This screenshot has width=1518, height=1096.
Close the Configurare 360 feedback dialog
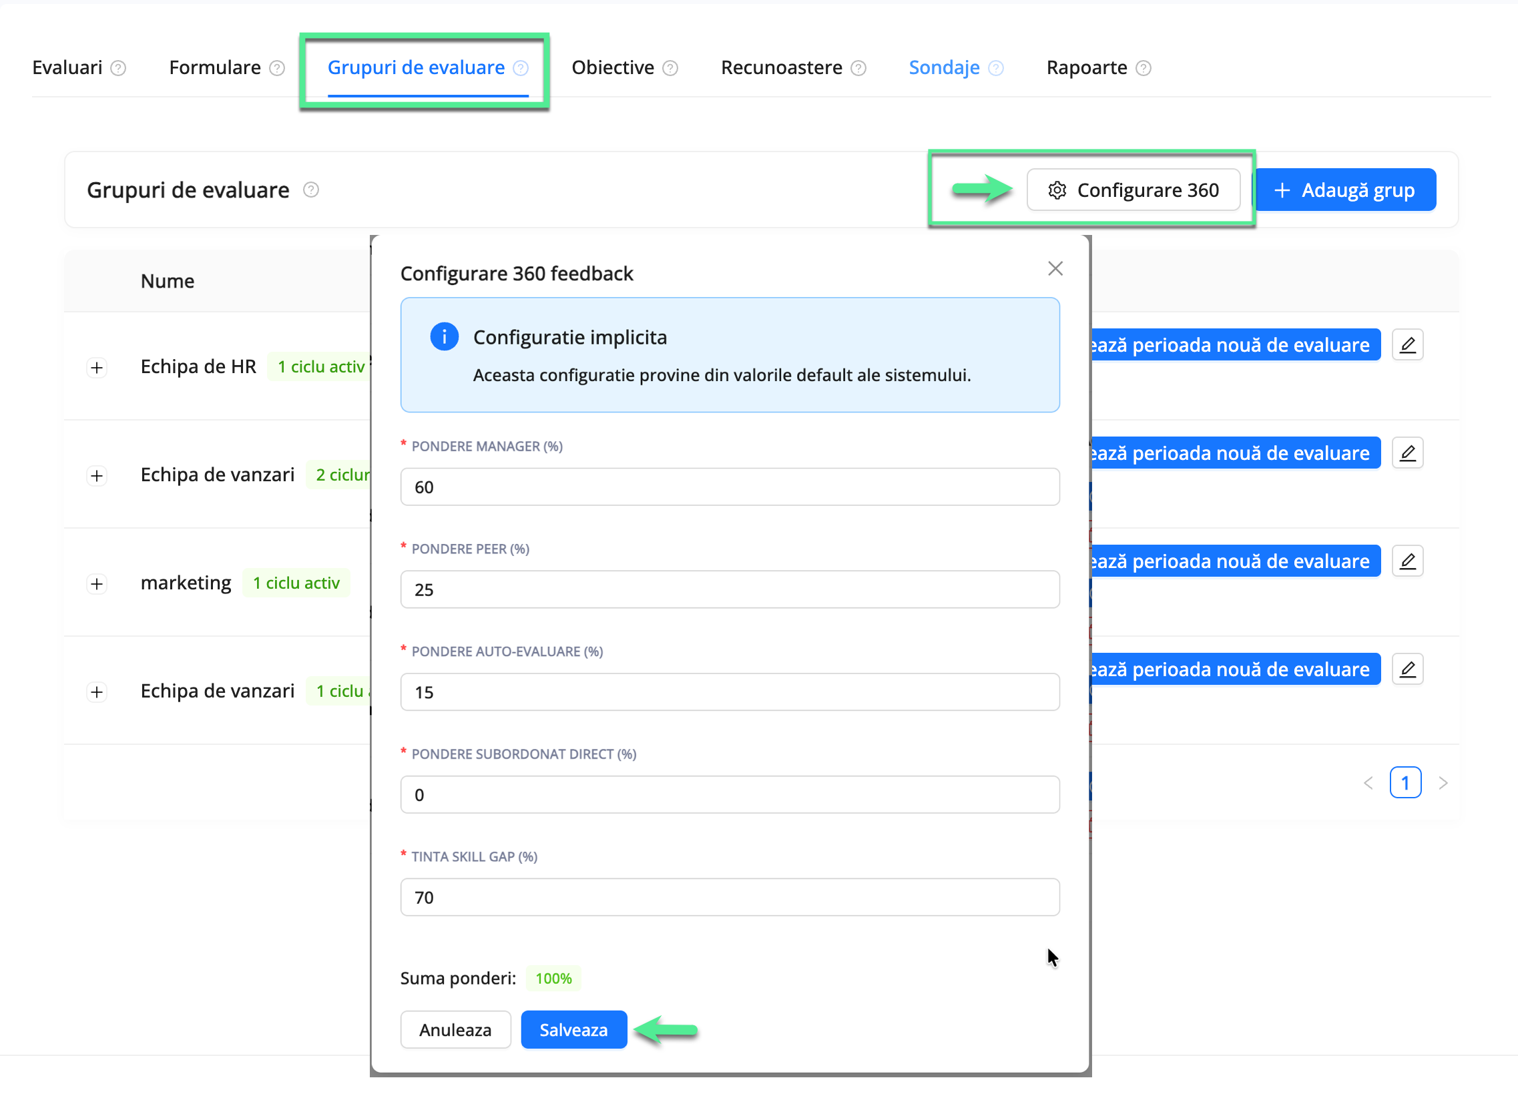tap(1055, 268)
